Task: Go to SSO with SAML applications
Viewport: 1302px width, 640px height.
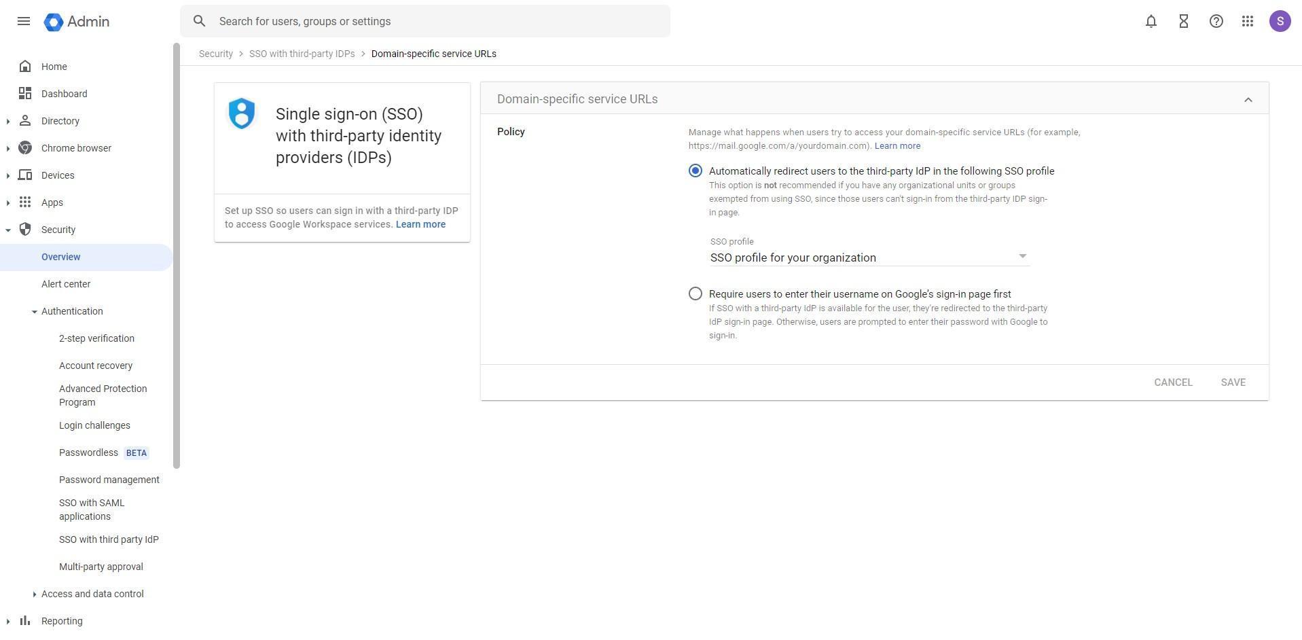Action: pos(92,510)
